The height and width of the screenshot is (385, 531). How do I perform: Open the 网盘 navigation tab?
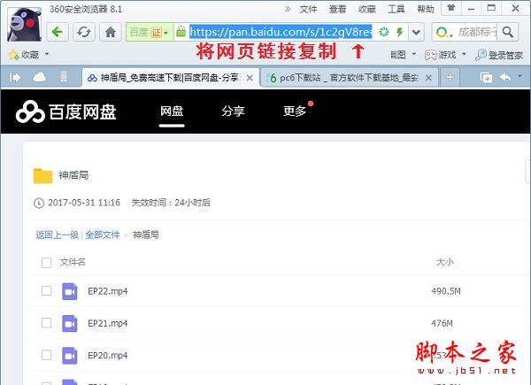[x=172, y=111]
